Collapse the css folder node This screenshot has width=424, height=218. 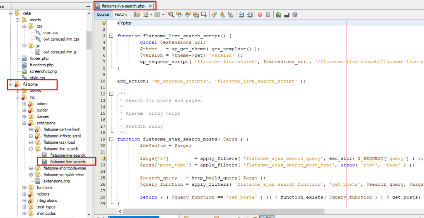(24, 26)
